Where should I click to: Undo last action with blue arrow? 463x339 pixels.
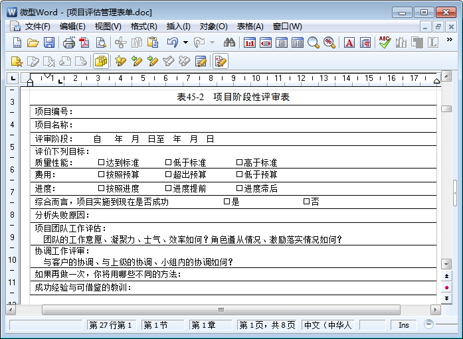point(173,42)
